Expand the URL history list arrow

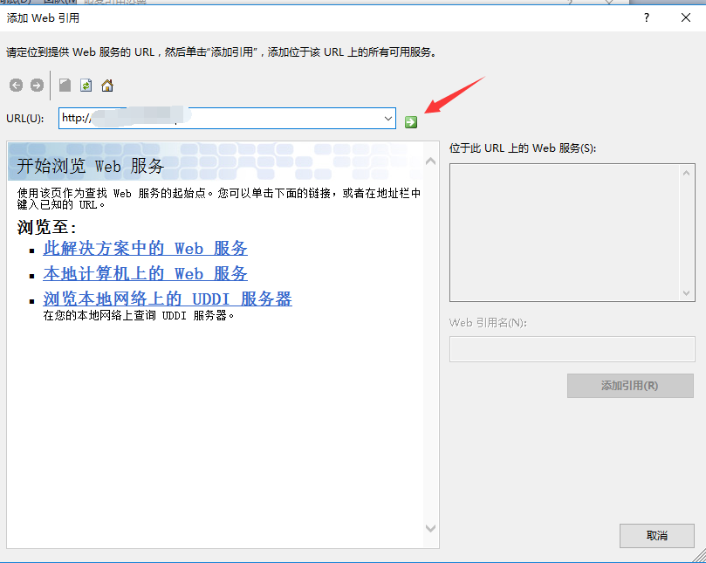[387, 117]
